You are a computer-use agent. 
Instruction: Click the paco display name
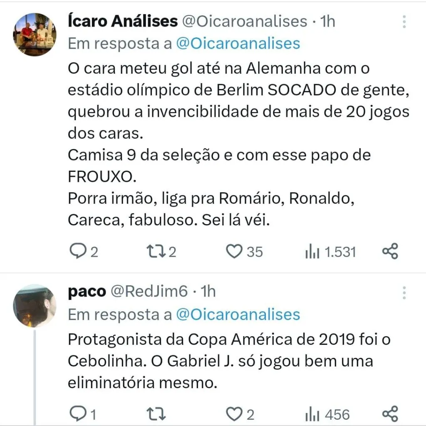(87, 292)
